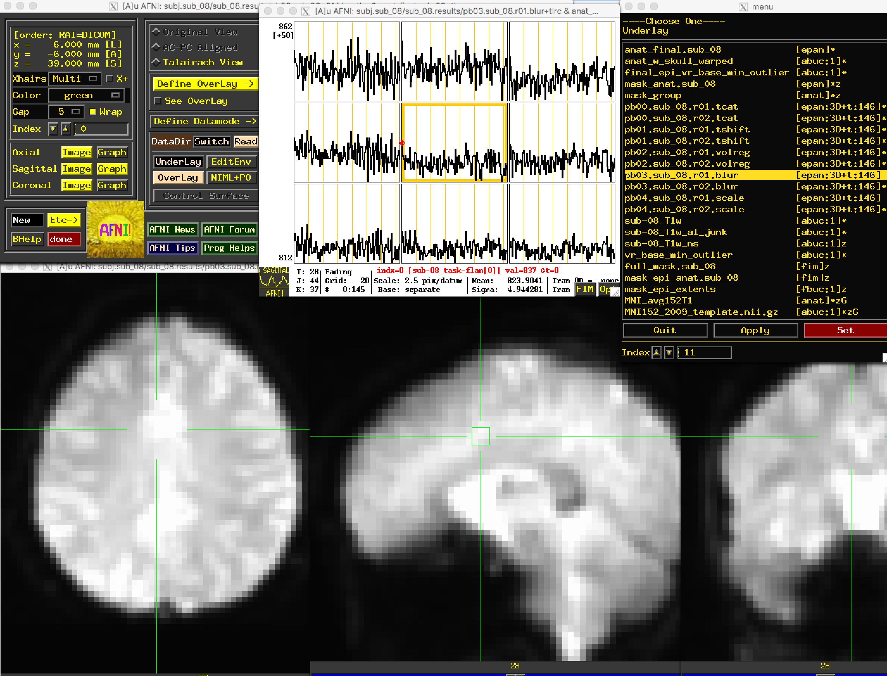Select the Original View radio option
This screenshot has height=676, width=887.
click(156, 32)
